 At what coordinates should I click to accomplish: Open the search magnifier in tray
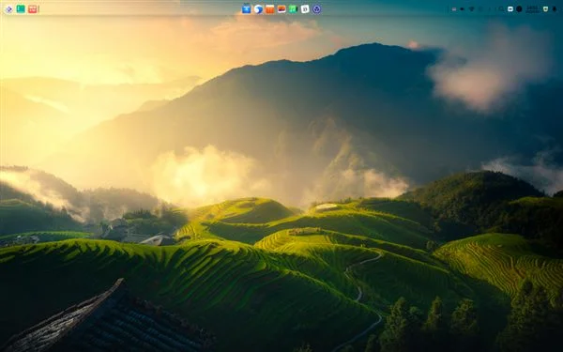(501, 9)
